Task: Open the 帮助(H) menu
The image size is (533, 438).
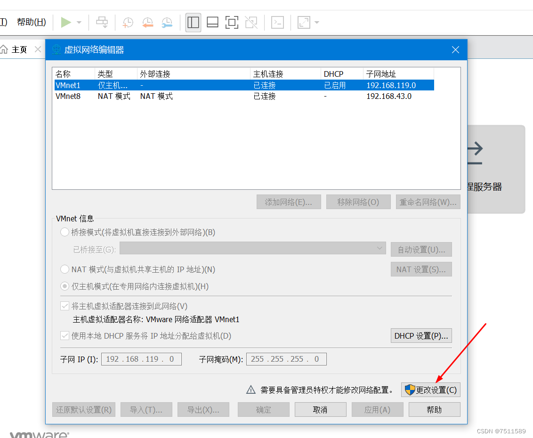Action: 31,22
